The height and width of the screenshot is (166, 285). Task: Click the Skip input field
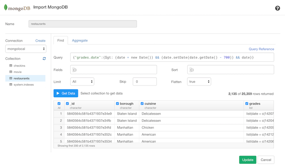145,82
